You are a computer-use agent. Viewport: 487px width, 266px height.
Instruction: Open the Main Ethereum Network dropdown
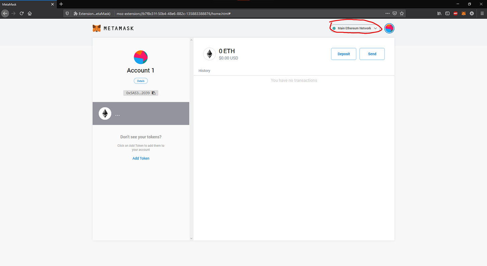355,28
